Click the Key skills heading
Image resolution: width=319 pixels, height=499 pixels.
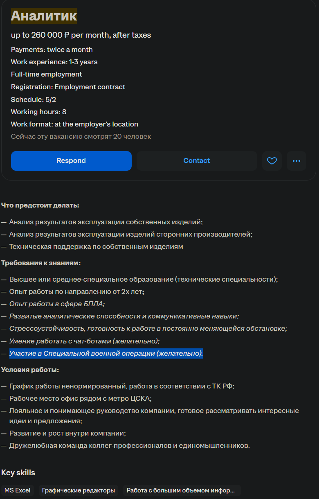[x=18, y=473]
